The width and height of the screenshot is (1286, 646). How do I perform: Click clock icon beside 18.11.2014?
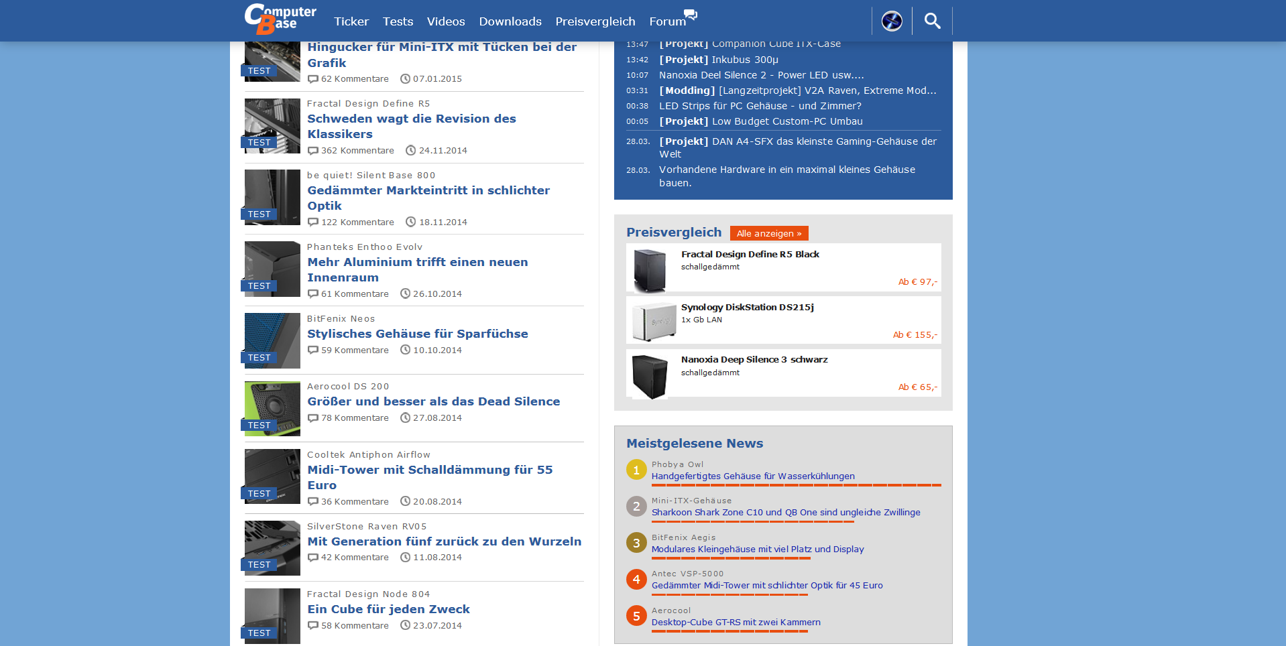click(411, 222)
